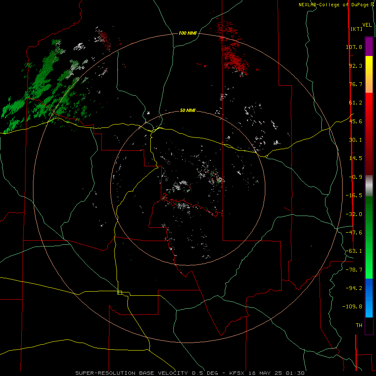This screenshot has width=376, height=376.
Task: Click the green segment of color bar
Action: tap(369, 237)
